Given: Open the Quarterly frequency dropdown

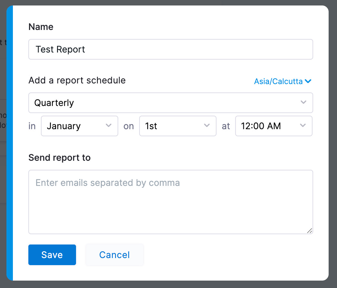Looking at the screenshot, I should pos(170,103).
